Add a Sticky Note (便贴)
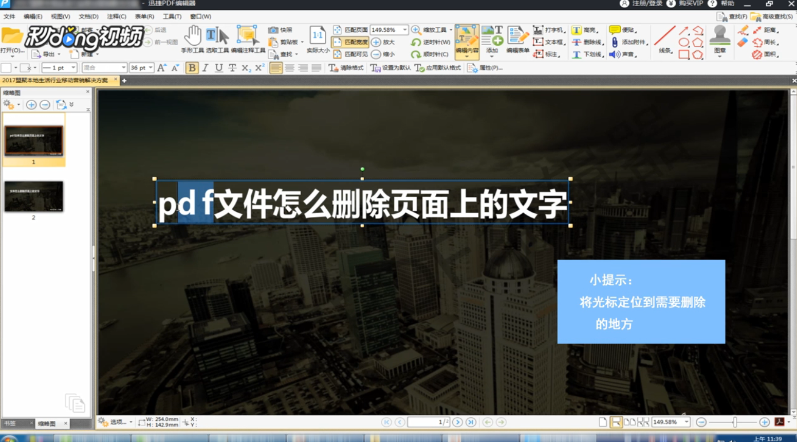 coord(623,30)
